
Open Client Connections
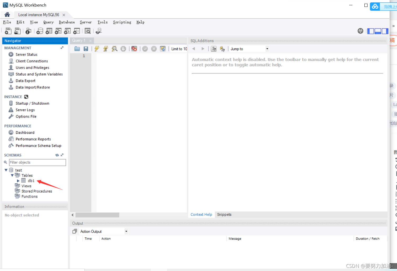(x=32, y=61)
